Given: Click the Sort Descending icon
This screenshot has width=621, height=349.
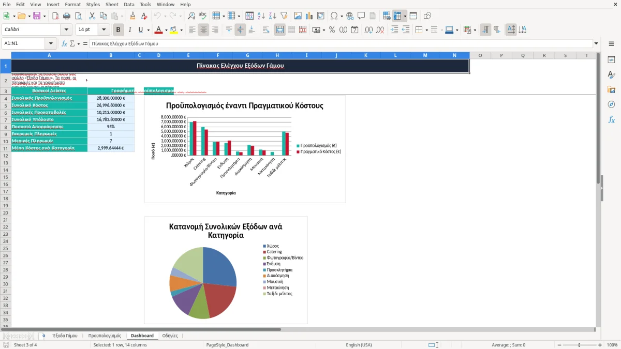Looking at the screenshot, I should 272,16.
